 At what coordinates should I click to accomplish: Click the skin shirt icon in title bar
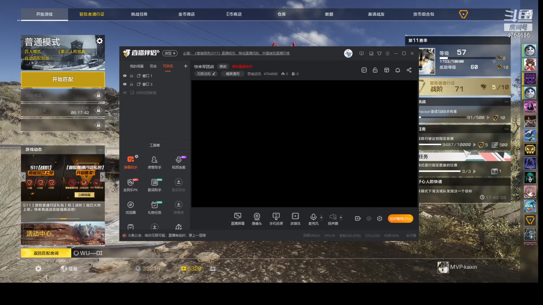pos(379,53)
